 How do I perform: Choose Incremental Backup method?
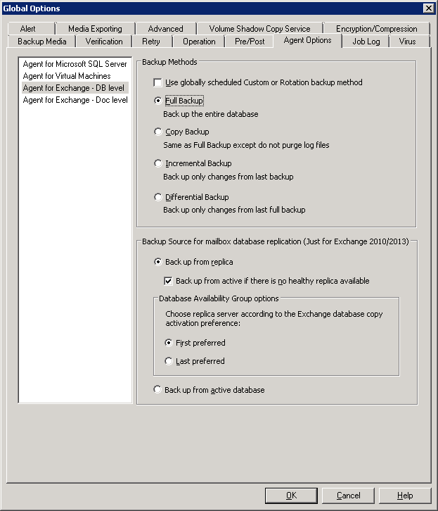pos(158,163)
